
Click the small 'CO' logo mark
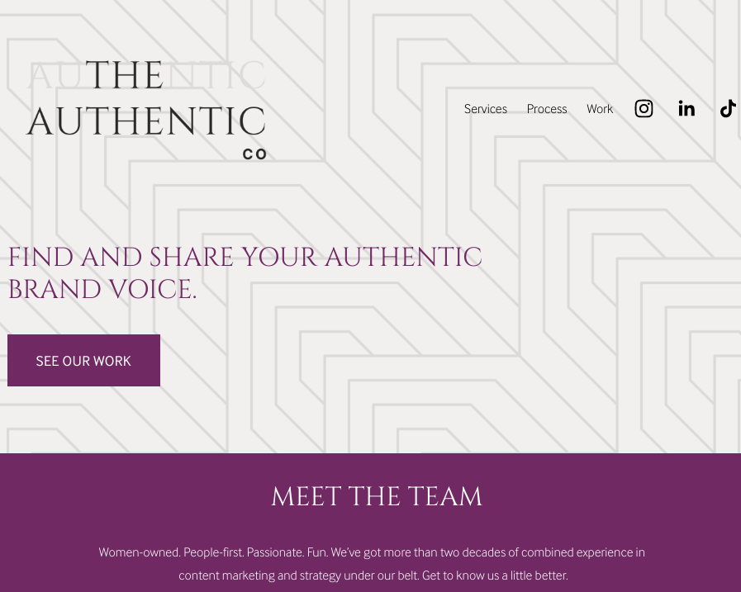[254, 154]
